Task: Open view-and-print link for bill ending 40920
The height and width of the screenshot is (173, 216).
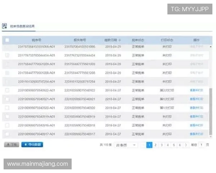Action: point(197,108)
